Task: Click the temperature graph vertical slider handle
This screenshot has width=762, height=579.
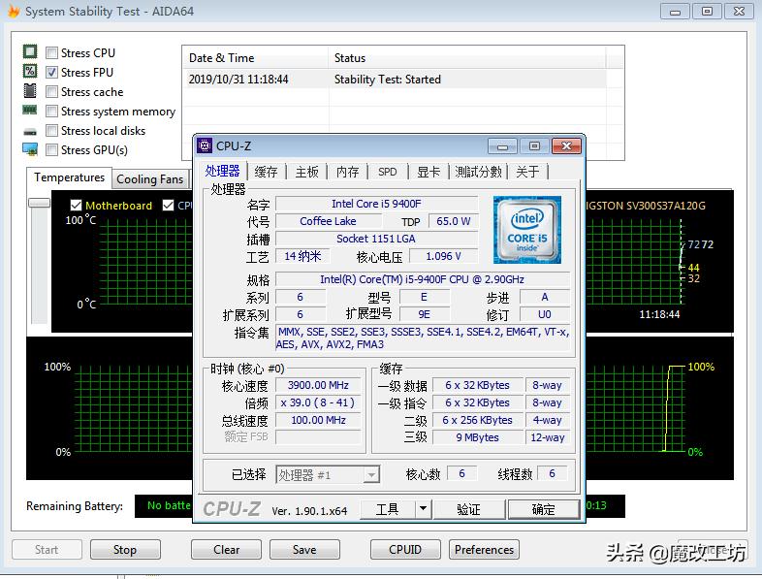Action: tap(39, 203)
